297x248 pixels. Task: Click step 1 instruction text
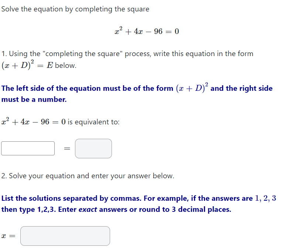pyautogui.click(x=127, y=54)
